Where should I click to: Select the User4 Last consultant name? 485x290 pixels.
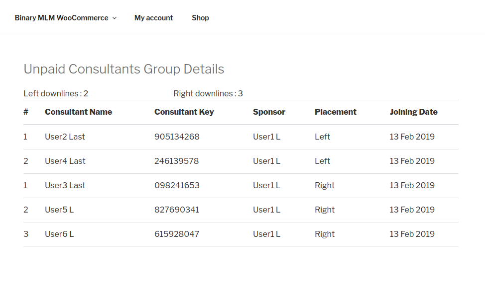[65, 161]
